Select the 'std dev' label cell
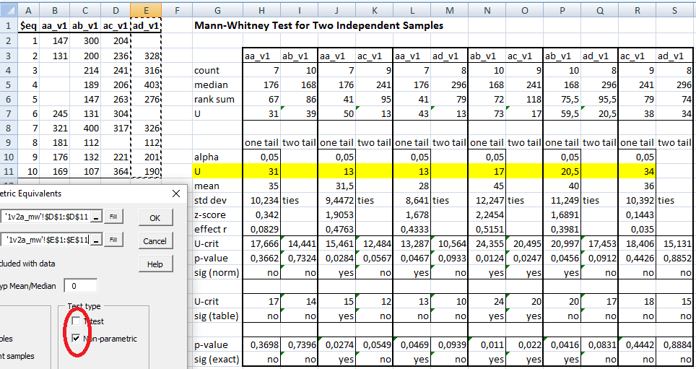Screen dimensions: 696x369 point(217,200)
